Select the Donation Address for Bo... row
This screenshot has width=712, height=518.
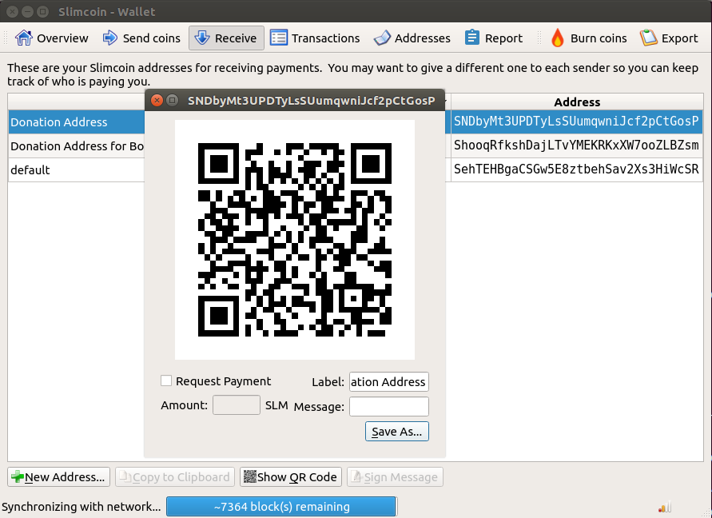(x=77, y=145)
